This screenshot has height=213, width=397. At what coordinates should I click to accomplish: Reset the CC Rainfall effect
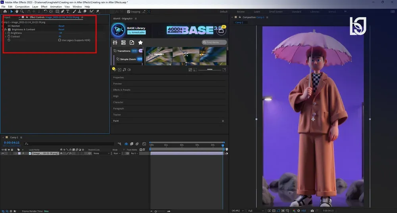pos(62,26)
